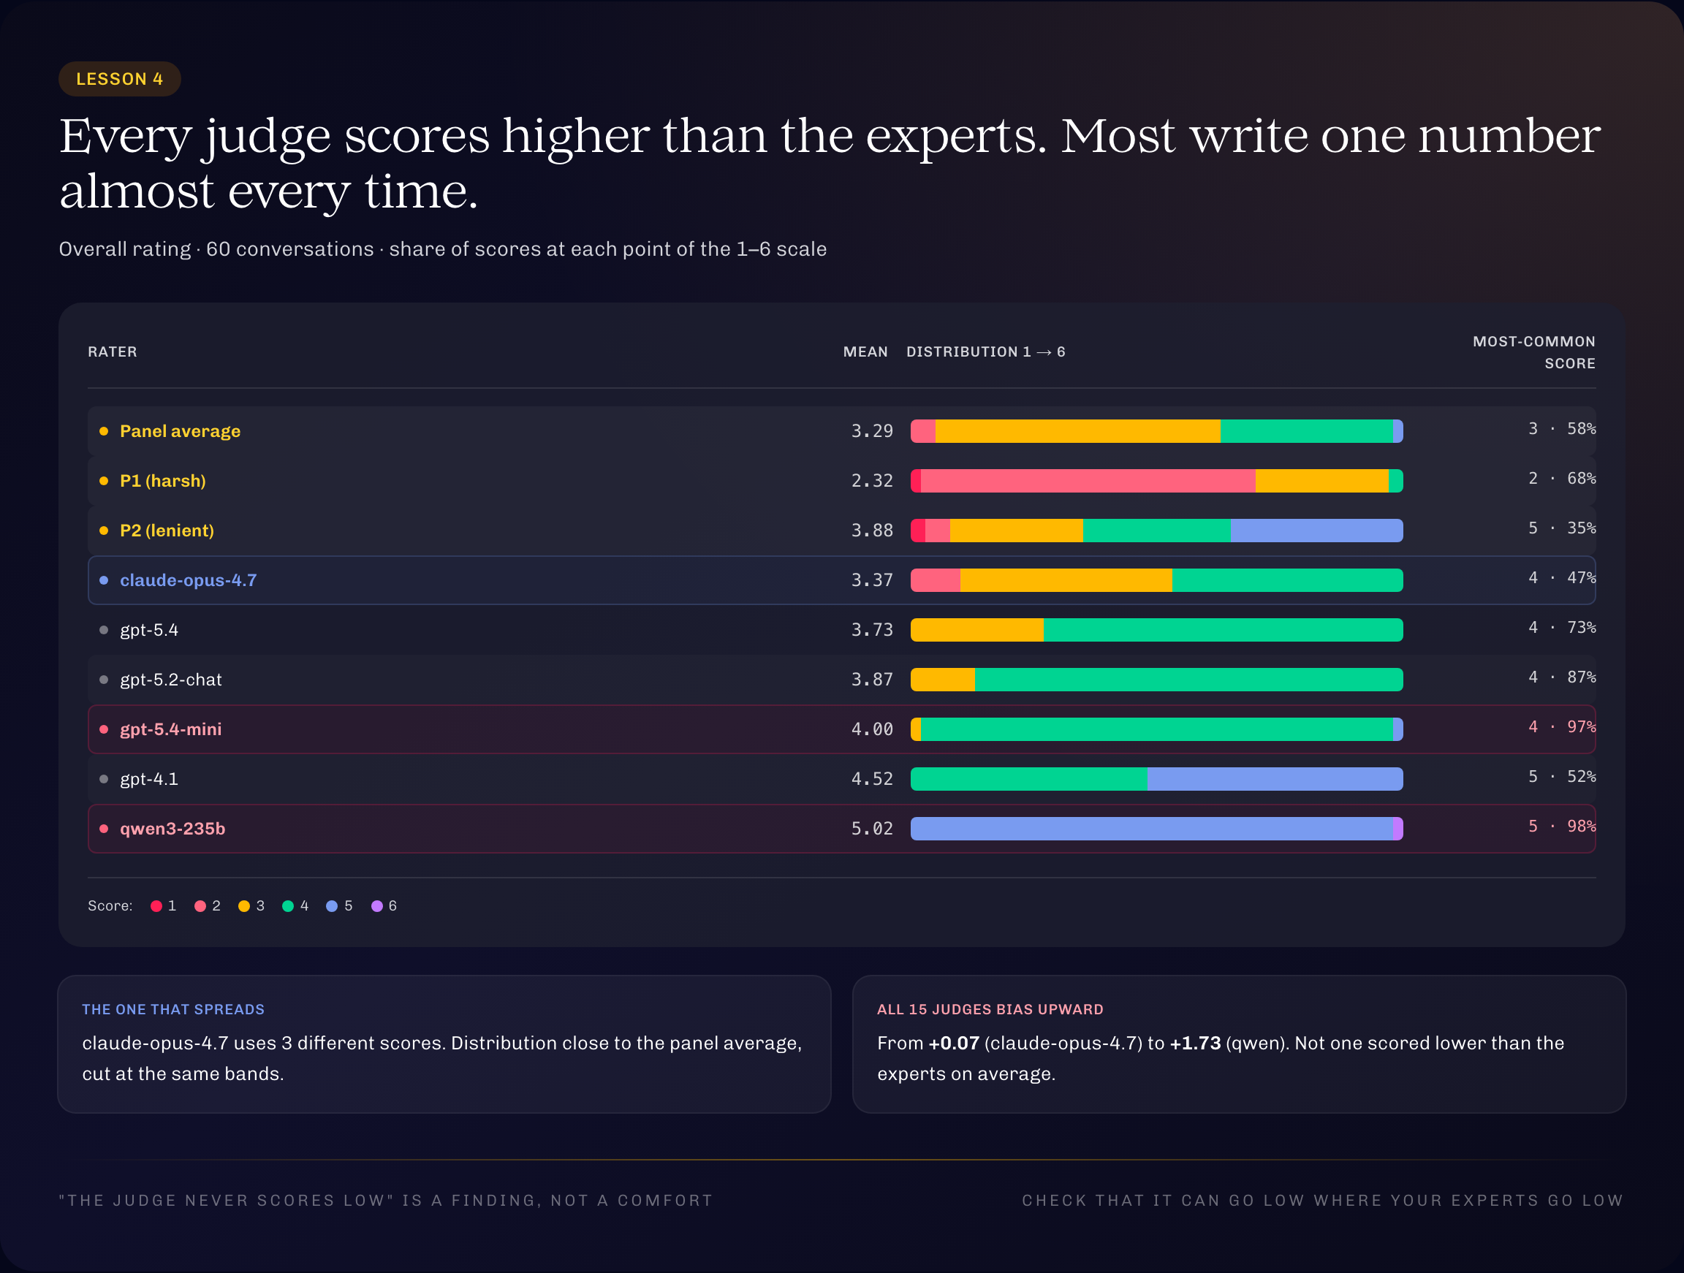
Task: Click the orange score-3 segment in Panel average bar
Action: 1077,431
